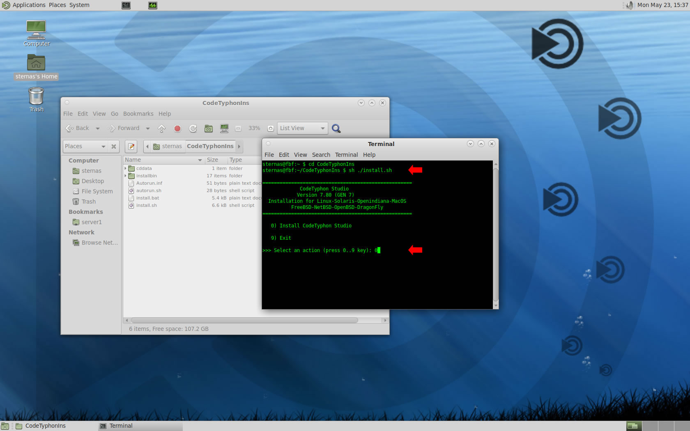Screen dimensions: 690x431
Task: Open Desktop in Places sidebar
Action: point(93,181)
